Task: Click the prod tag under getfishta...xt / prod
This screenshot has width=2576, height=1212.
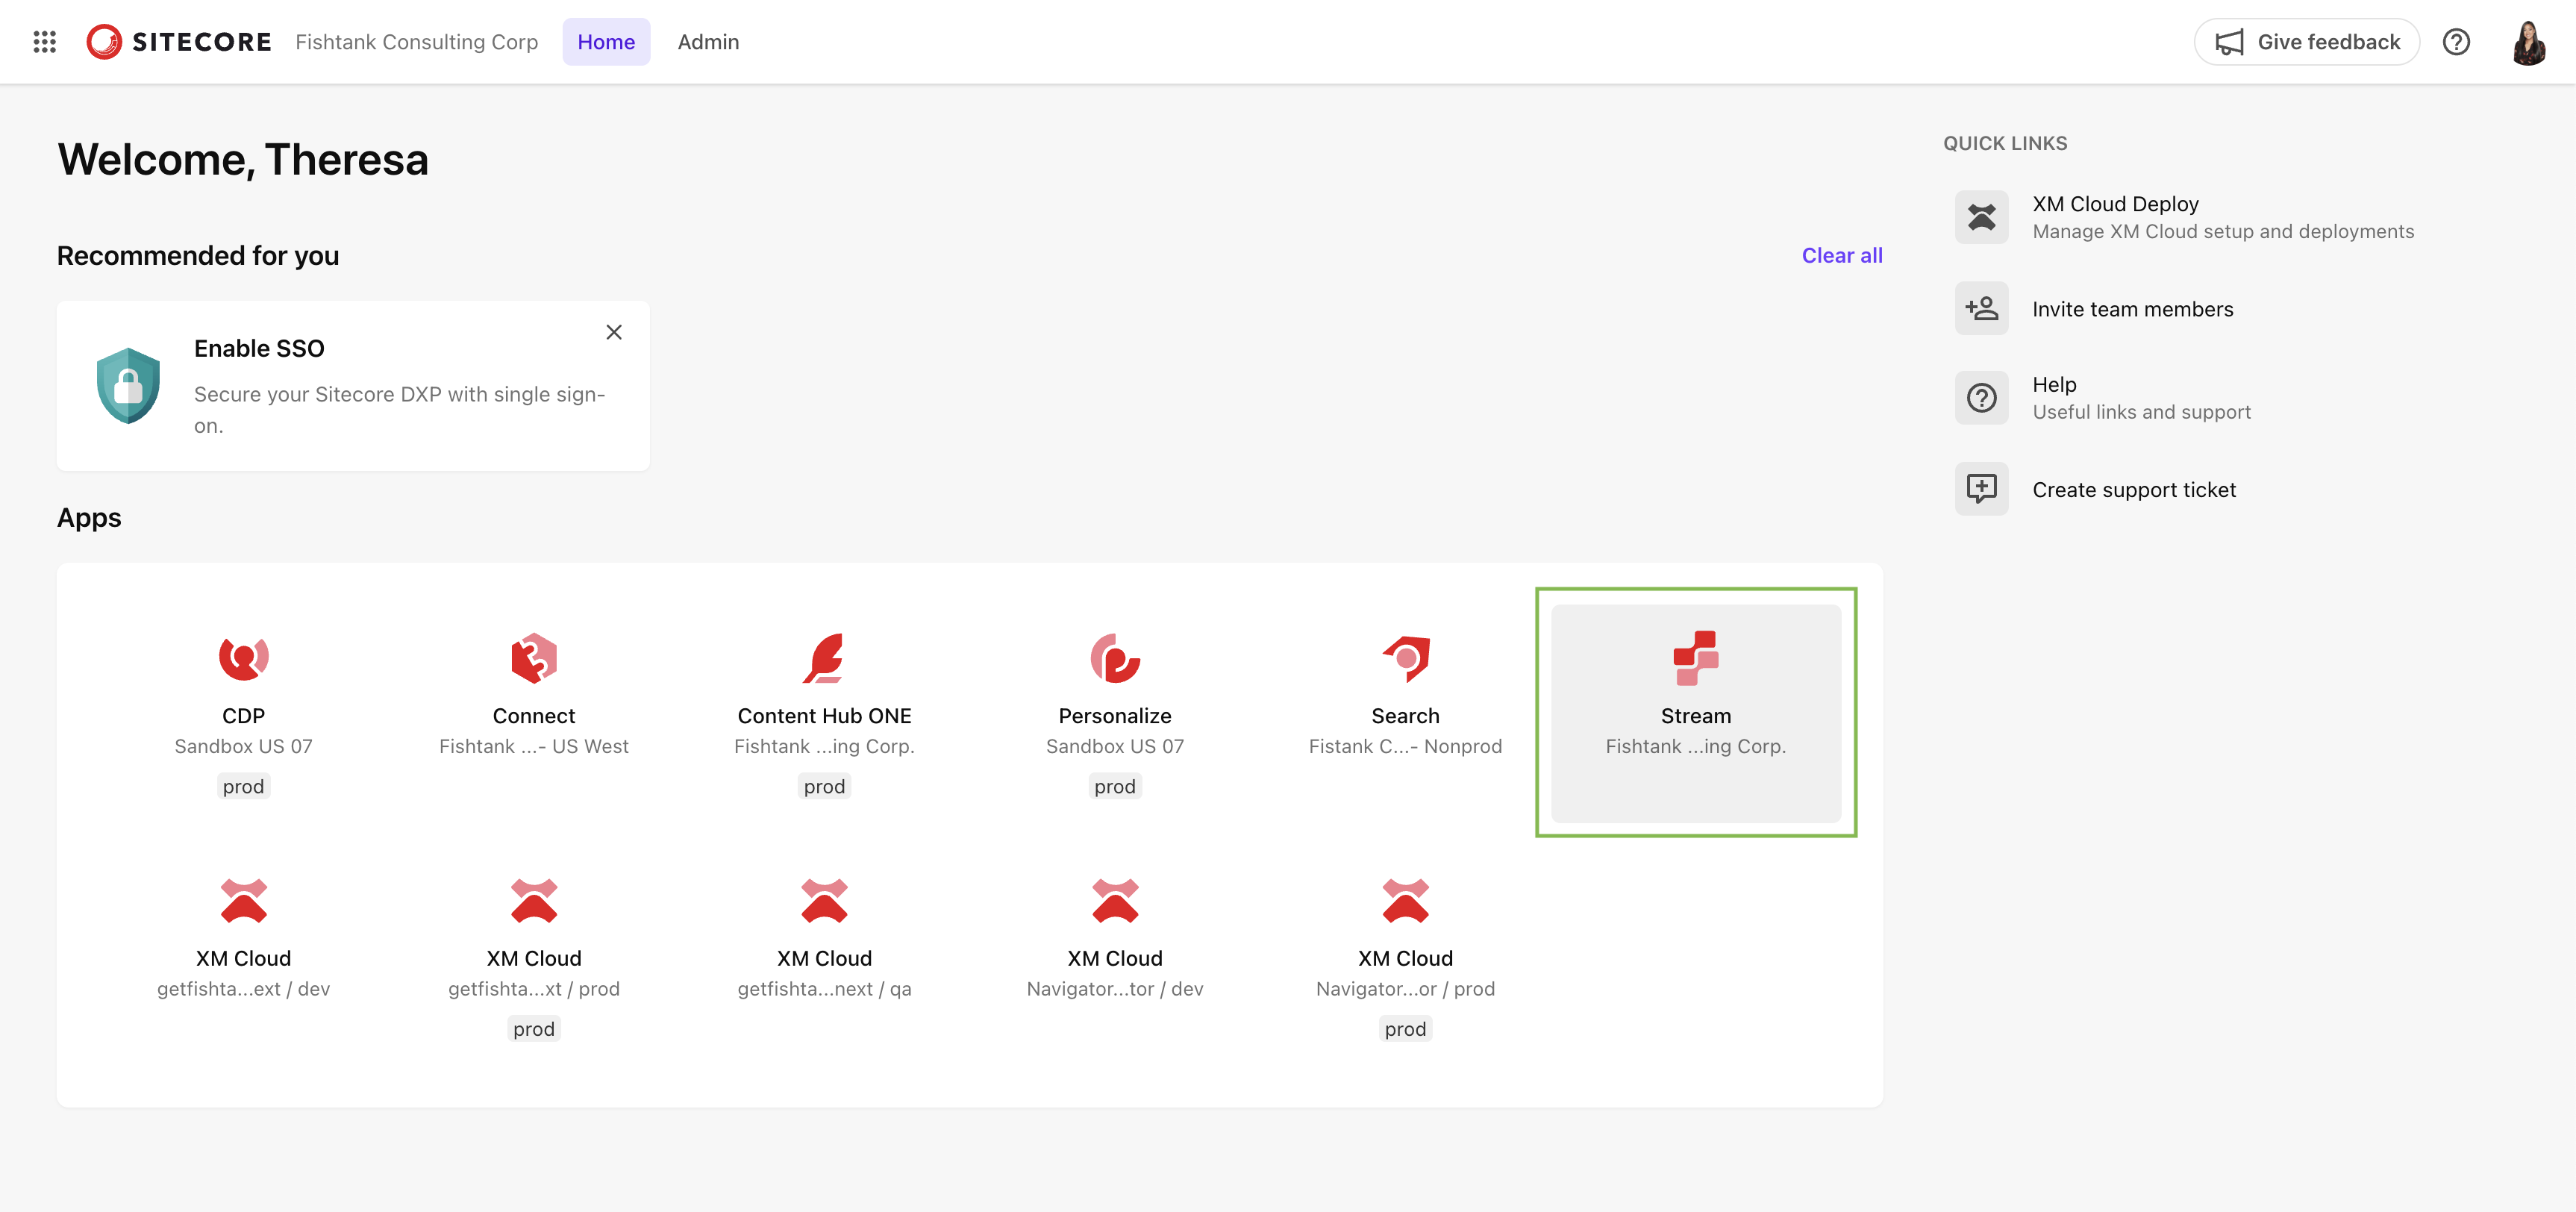Action: (534, 1029)
